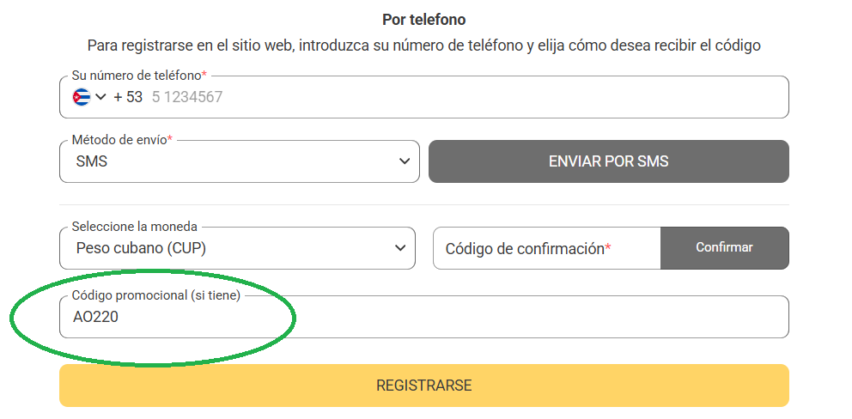Click the chevron arrow in SMS selector
This screenshot has width=852, height=419.
(404, 161)
